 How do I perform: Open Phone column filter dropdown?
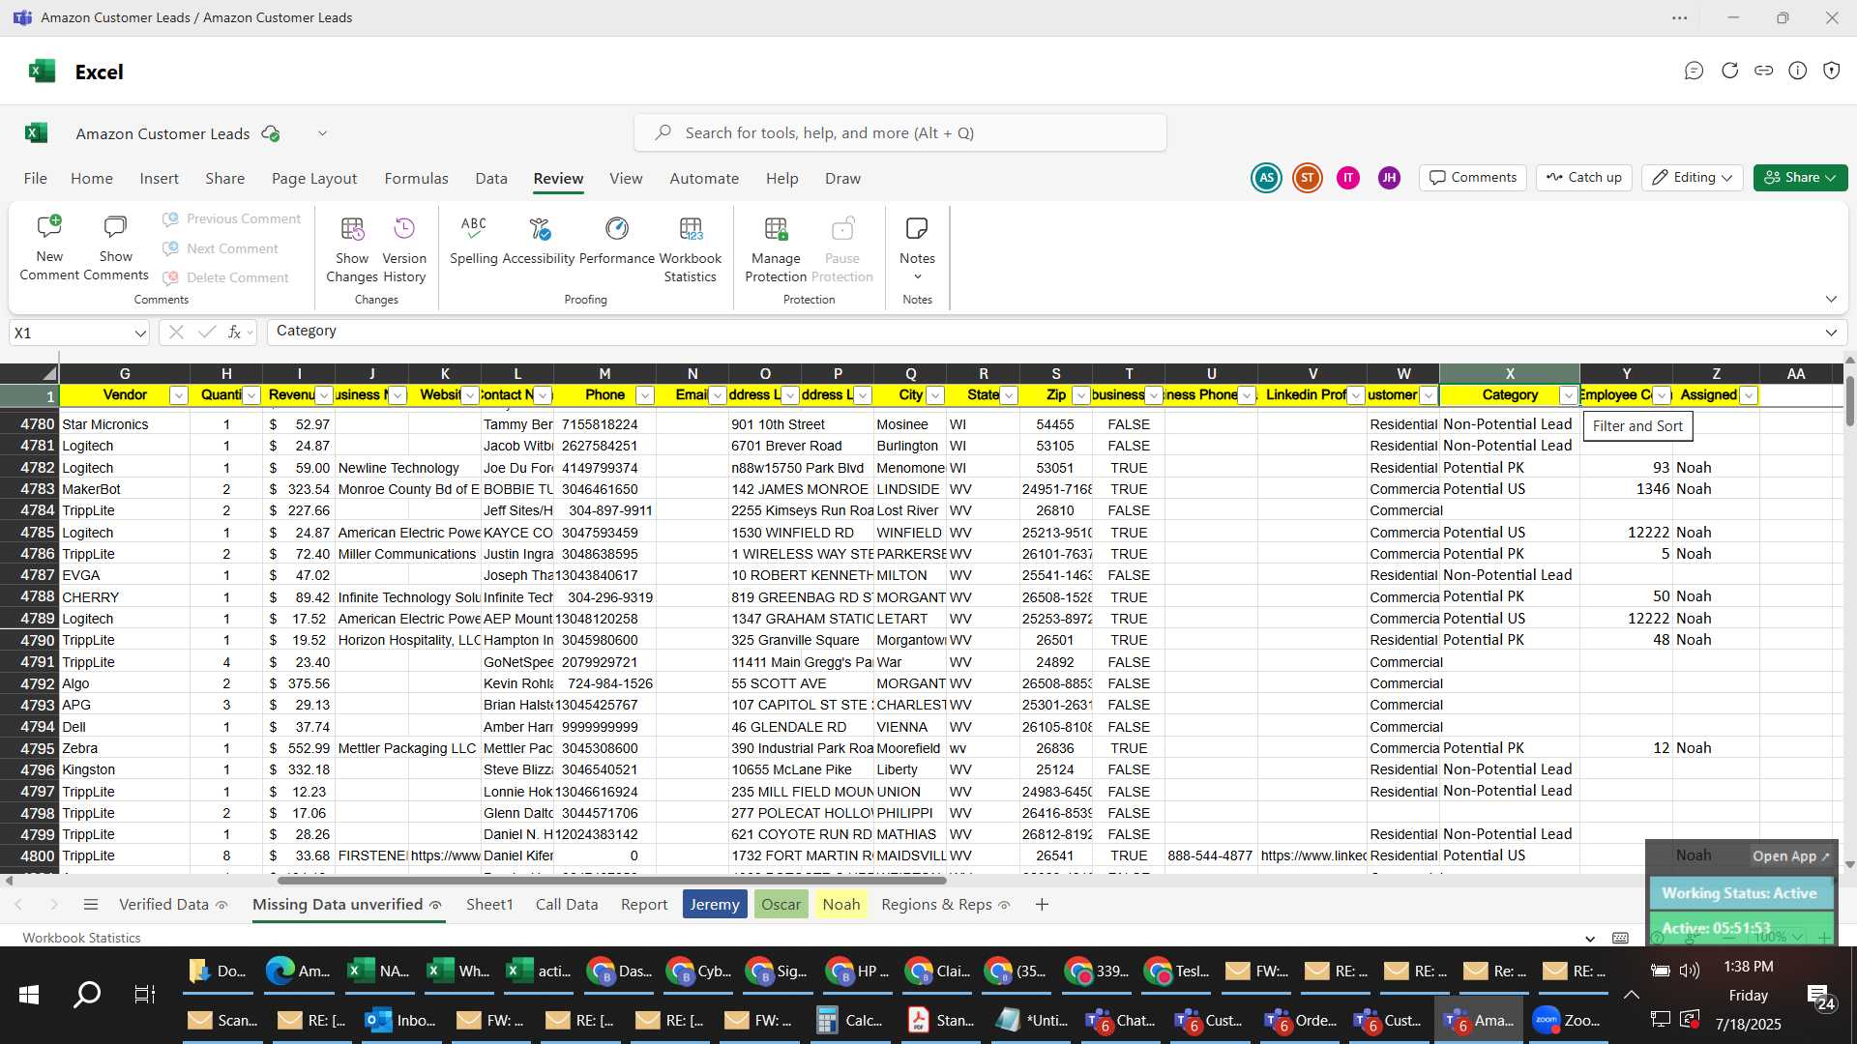645,395
